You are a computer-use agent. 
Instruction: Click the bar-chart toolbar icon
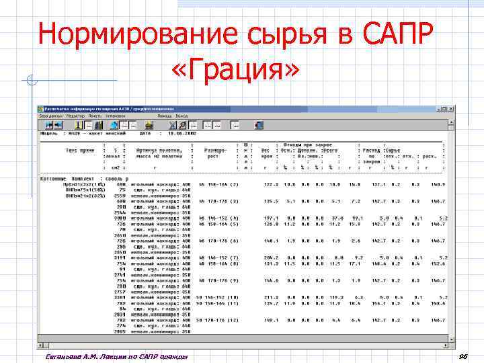pos(99,125)
